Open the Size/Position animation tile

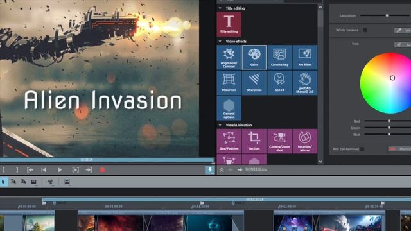(229, 141)
